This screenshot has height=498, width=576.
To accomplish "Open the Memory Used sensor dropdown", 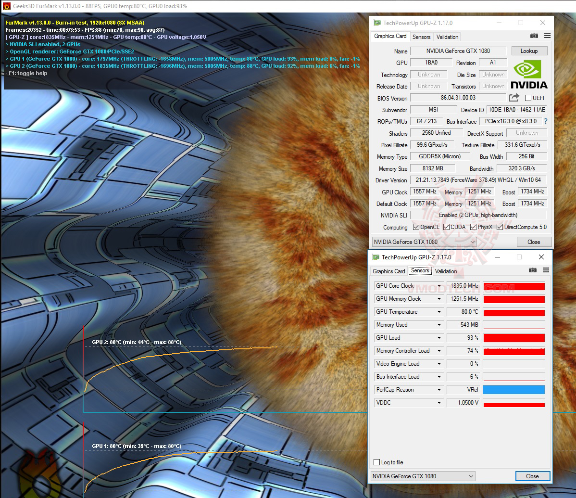I will pos(439,325).
